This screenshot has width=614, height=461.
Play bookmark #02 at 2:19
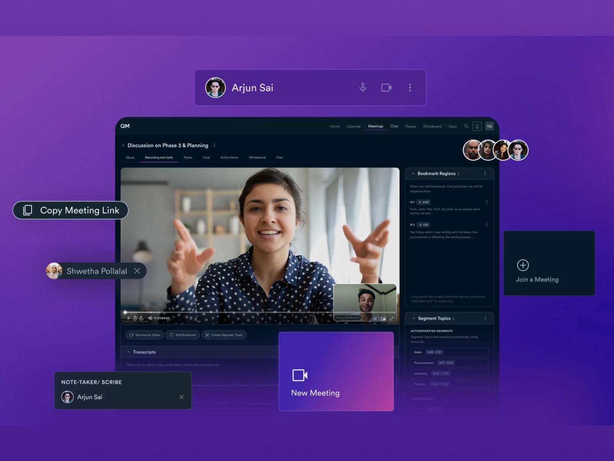click(x=424, y=225)
